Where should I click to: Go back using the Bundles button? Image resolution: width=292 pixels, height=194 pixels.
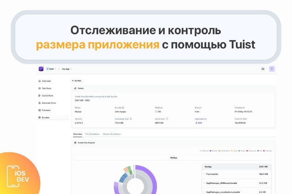(77, 81)
